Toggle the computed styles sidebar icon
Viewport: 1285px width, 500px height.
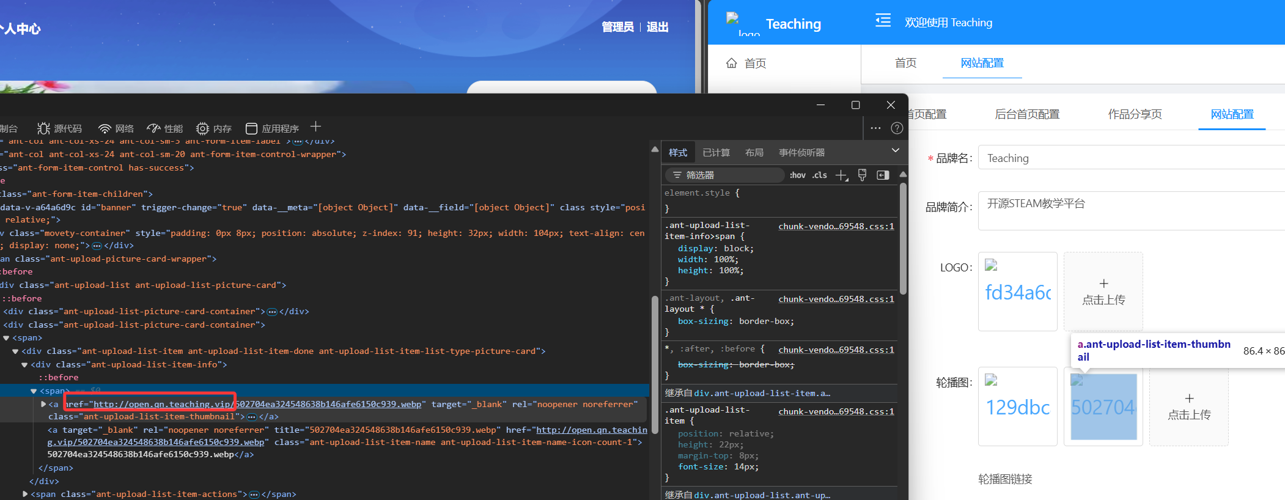[883, 175]
